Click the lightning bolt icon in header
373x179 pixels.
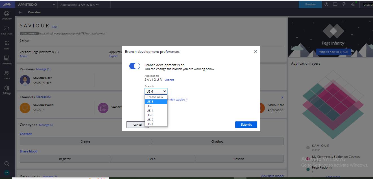point(344,5)
